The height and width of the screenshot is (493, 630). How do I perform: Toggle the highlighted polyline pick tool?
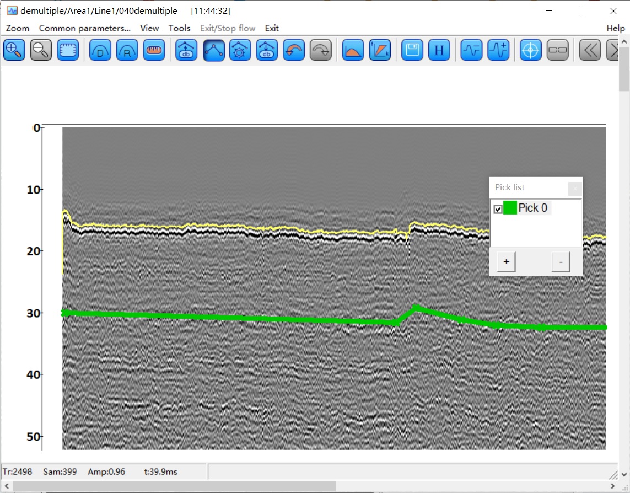214,50
